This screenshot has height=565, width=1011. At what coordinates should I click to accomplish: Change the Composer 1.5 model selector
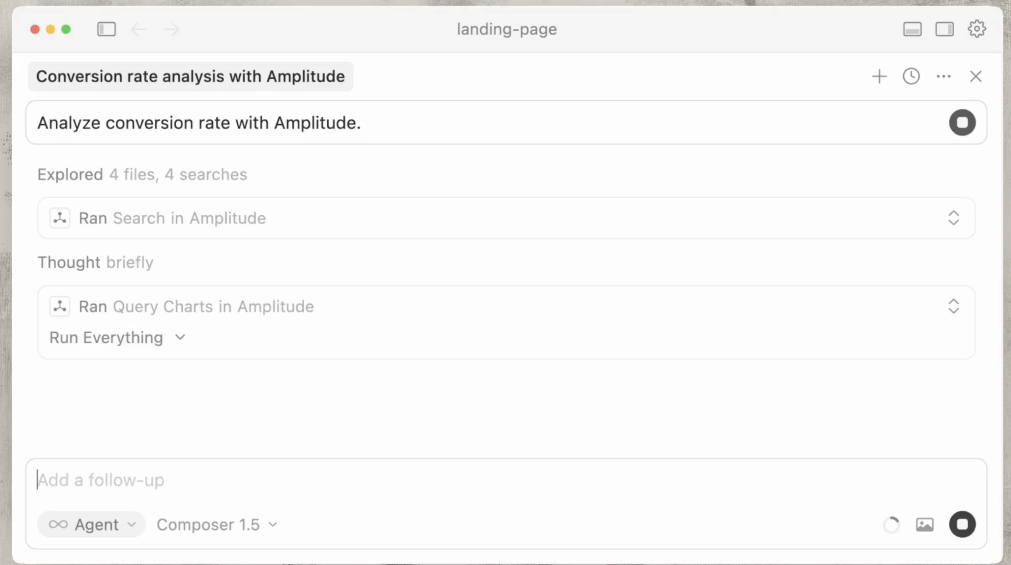(x=217, y=525)
